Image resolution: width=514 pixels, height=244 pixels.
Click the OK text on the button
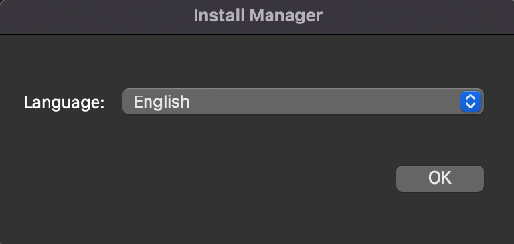tap(440, 178)
